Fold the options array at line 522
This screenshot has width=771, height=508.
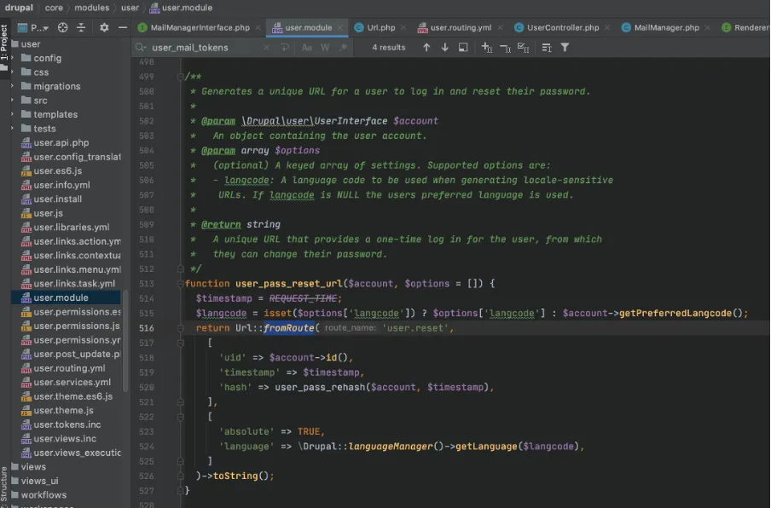(x=181, y=417)
